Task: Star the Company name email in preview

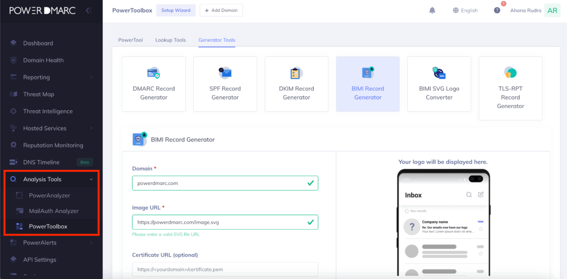Action: pyautogui.click(x=480, y=229)
